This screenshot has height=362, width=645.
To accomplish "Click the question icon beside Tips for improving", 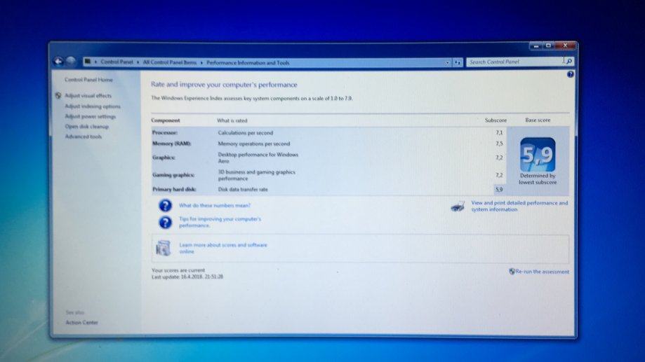I will click(x=165, y=222).
